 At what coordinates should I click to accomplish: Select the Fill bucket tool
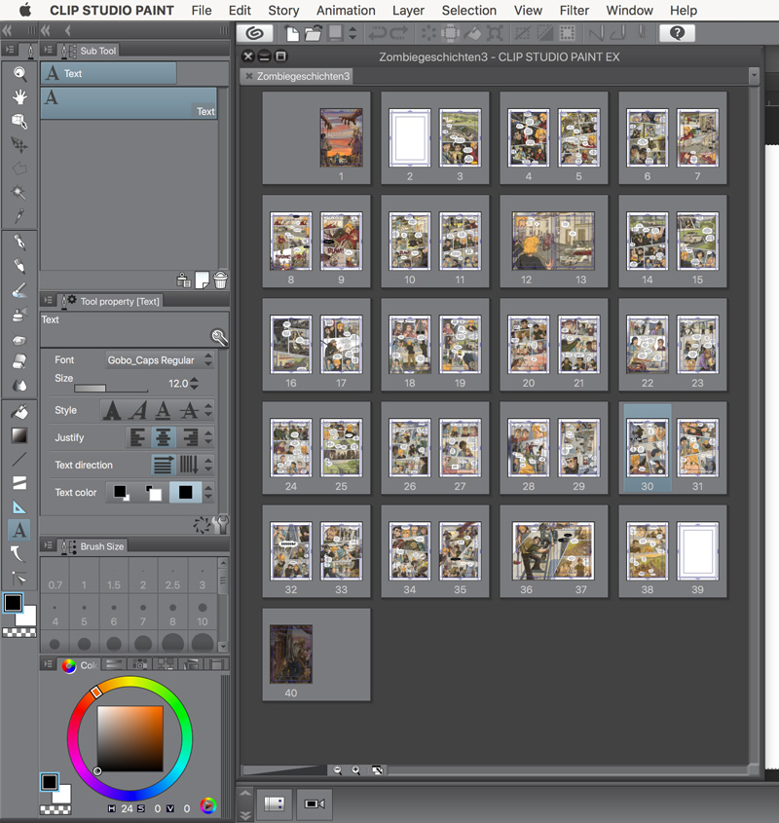coord(19,412)
